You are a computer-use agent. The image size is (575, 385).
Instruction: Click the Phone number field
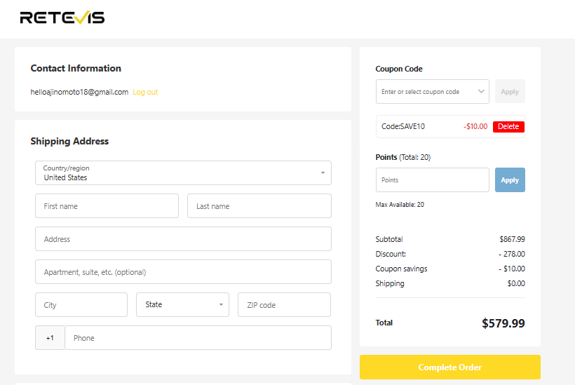pyautogui.click(x=198, y=338)
